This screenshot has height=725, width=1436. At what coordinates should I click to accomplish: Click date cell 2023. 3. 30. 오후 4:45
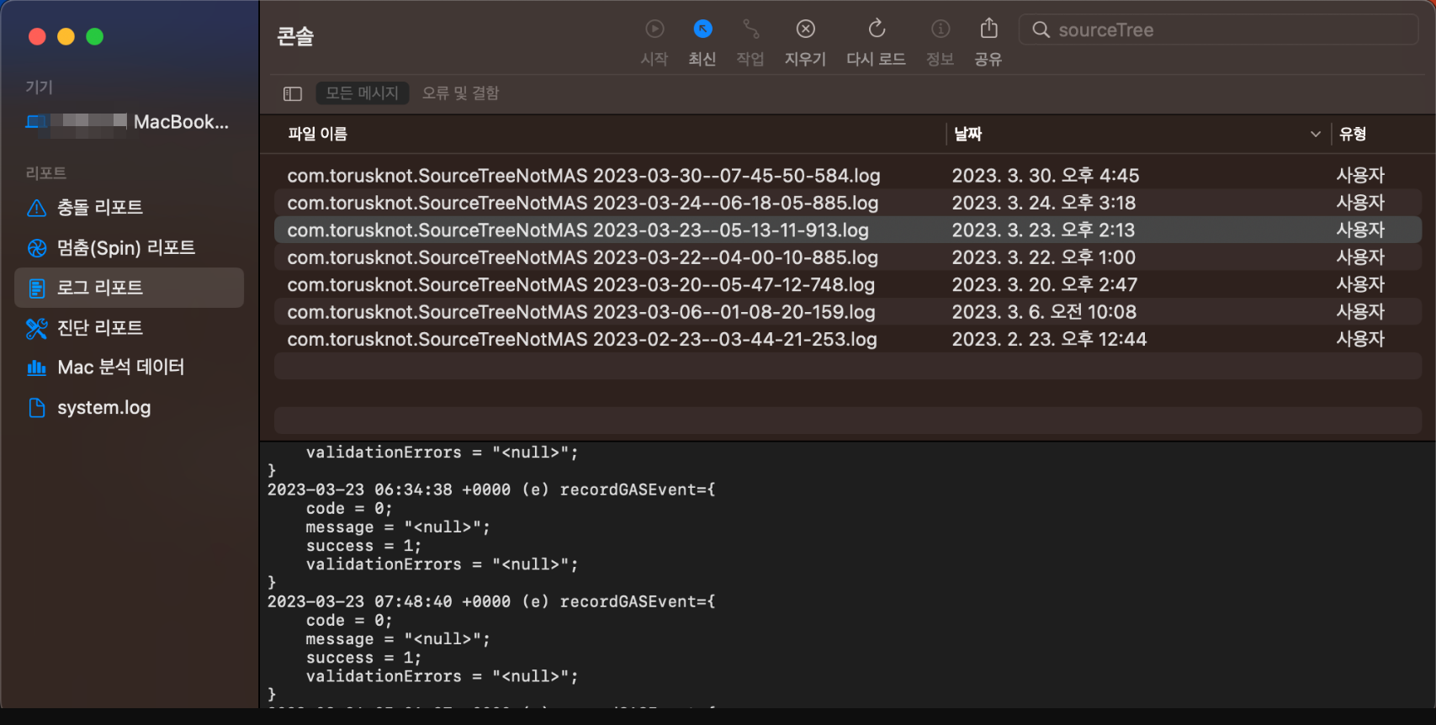point(1046,176)
